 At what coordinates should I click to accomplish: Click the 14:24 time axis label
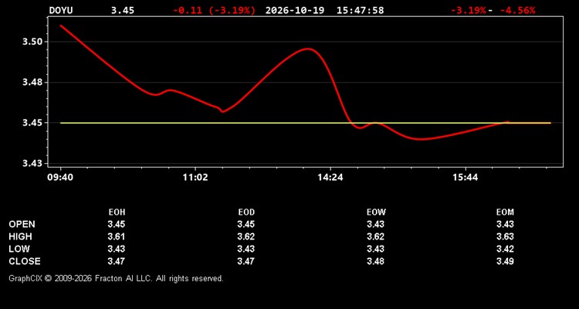tap(330, 178)
